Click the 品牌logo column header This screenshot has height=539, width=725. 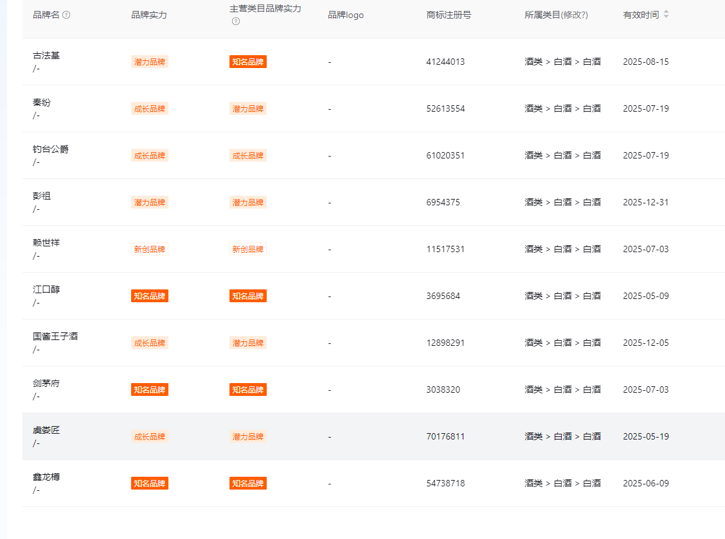tap(346, 15)
